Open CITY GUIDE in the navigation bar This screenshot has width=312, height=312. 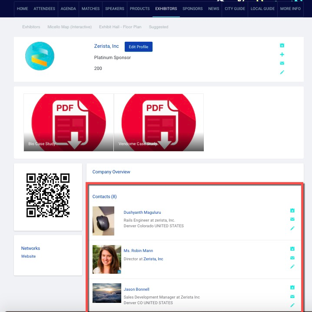[235, 9]
